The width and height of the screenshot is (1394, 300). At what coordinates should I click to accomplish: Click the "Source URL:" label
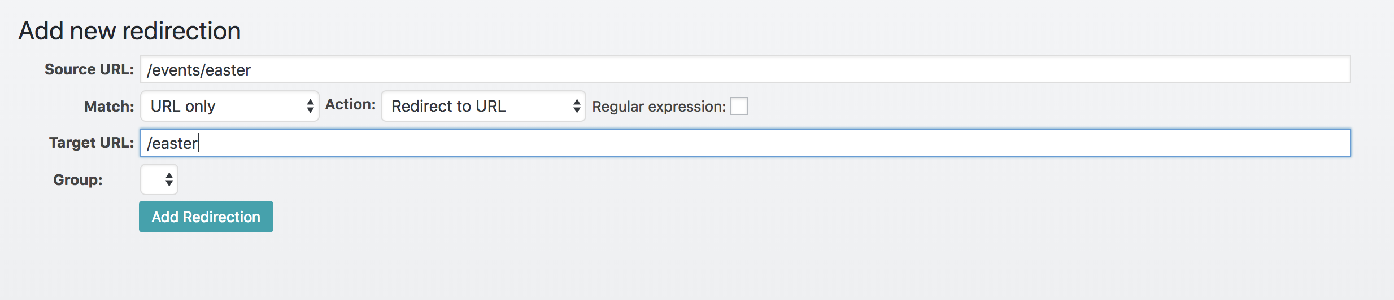pos(89,69)
